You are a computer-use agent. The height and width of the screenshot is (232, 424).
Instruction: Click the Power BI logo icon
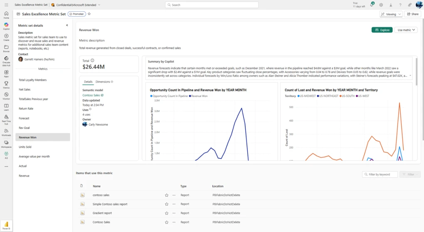[6, 225]
